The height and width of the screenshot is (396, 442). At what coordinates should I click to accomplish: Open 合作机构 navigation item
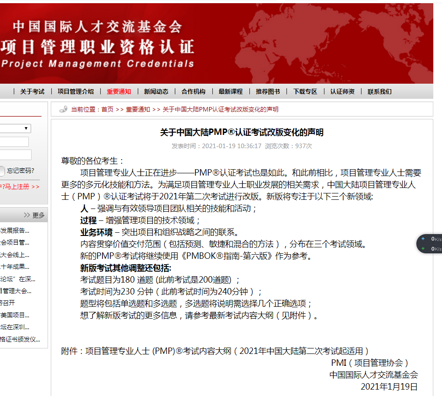tap(194, 91)
